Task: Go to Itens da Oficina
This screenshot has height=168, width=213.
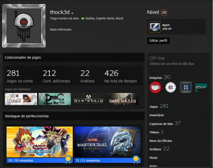Action: pos(161,141)
